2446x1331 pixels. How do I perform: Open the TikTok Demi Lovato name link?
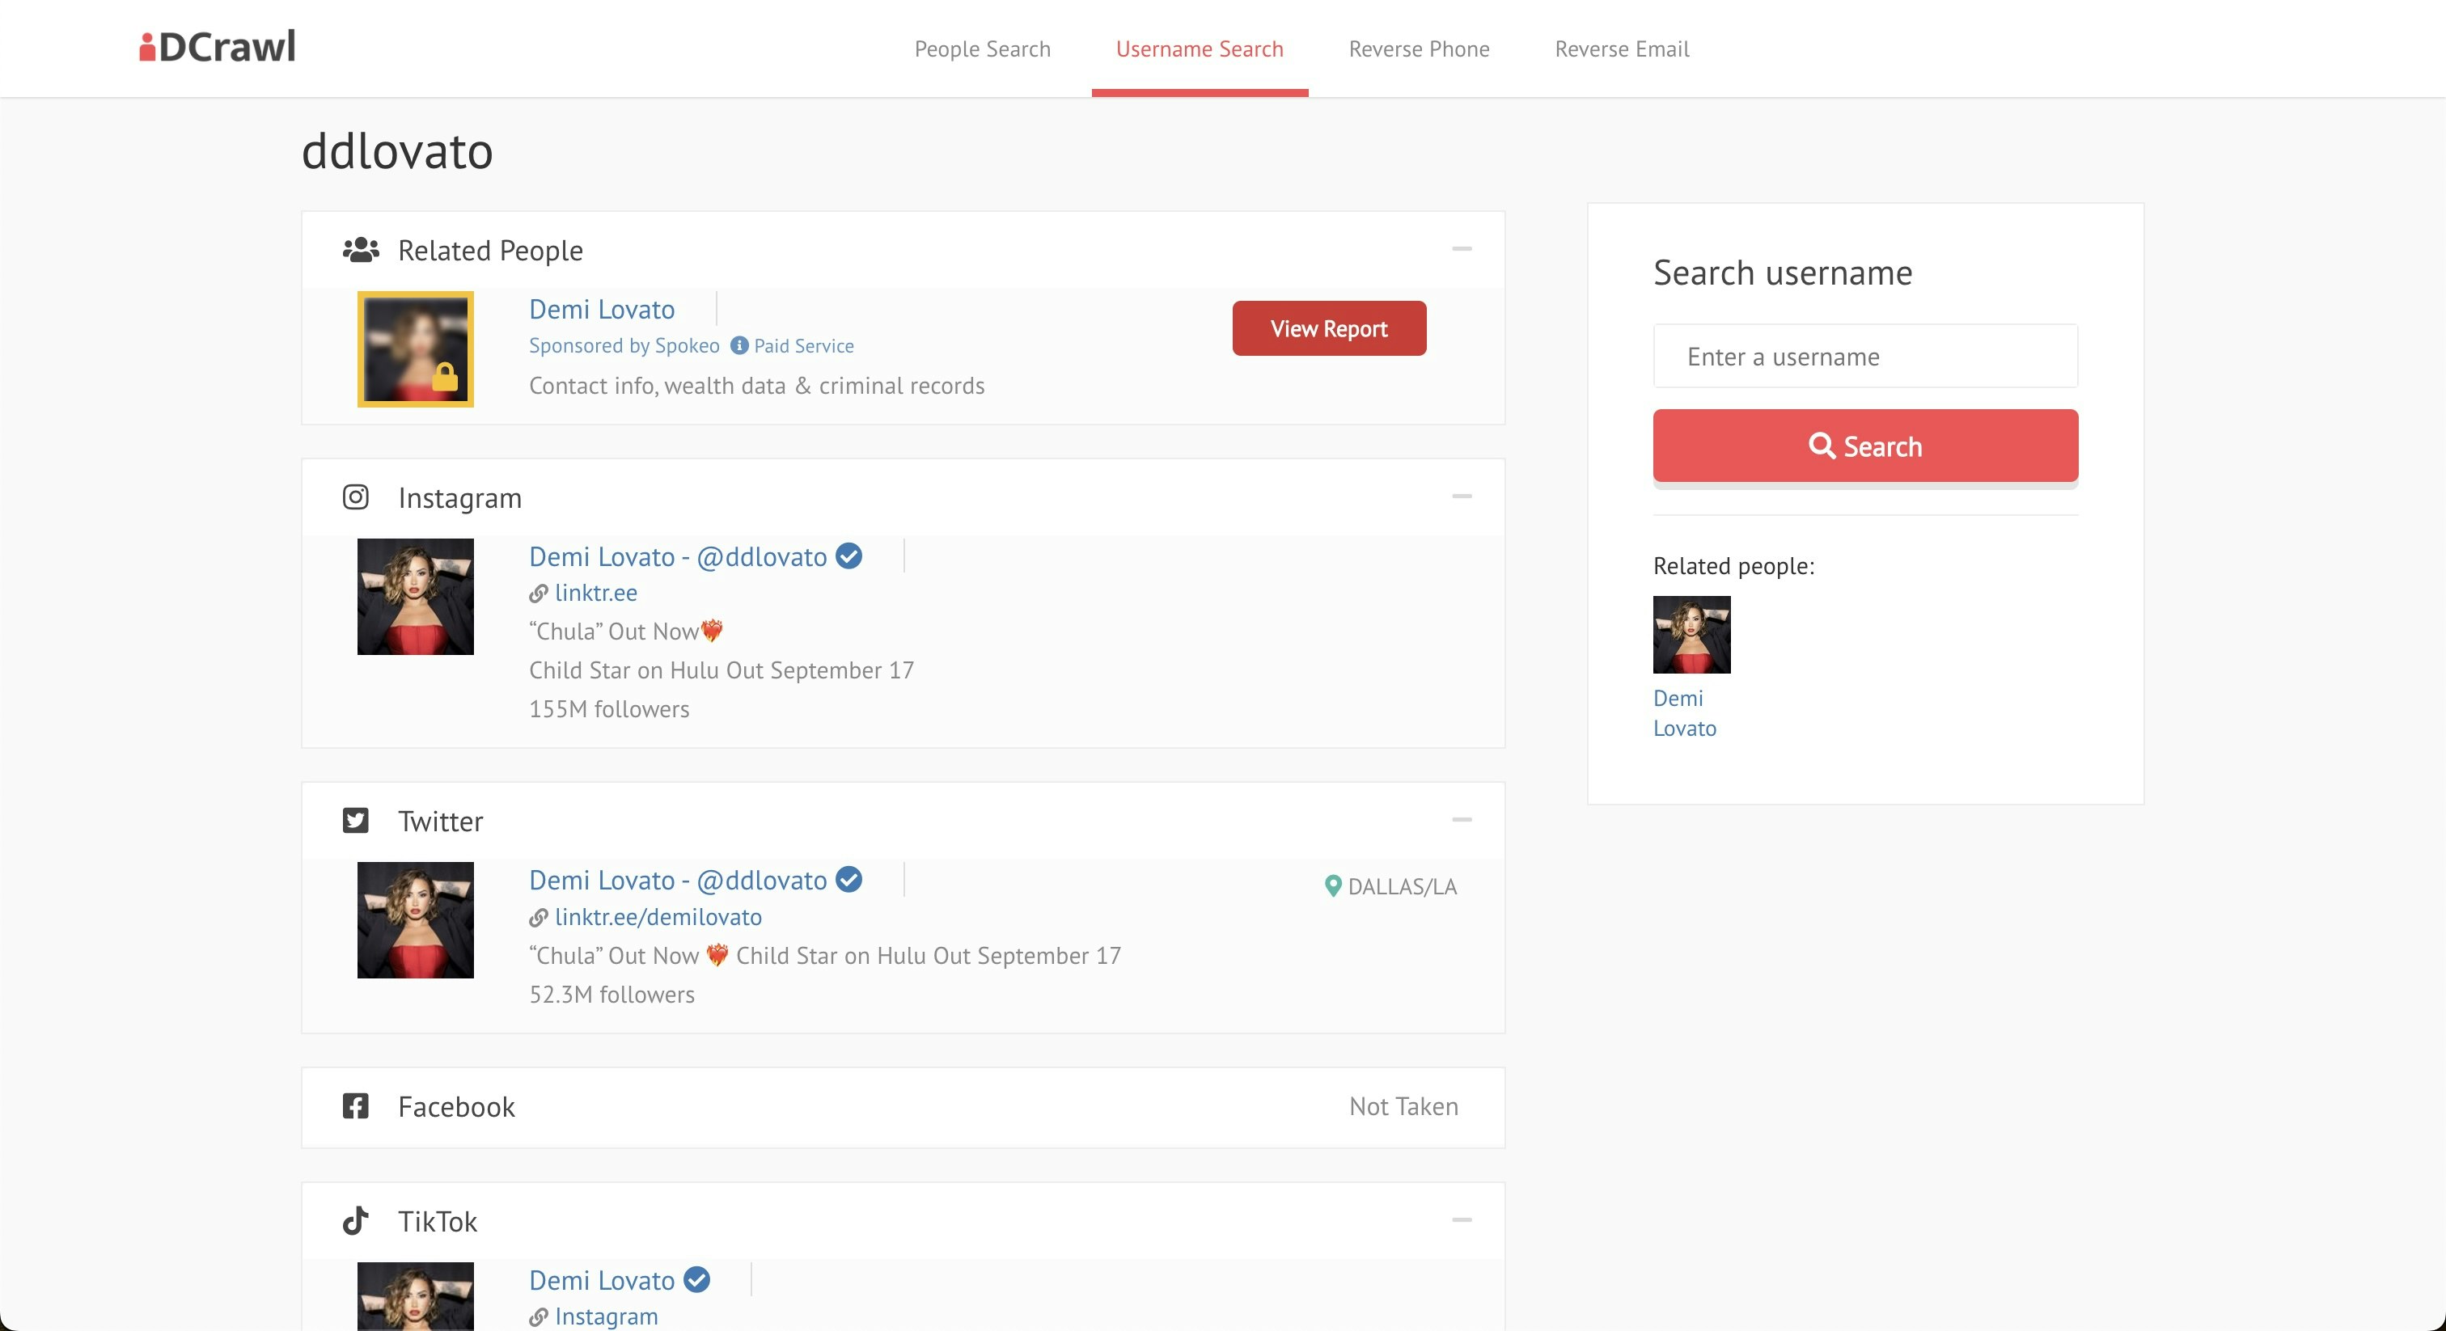[x=601, y=1281]
